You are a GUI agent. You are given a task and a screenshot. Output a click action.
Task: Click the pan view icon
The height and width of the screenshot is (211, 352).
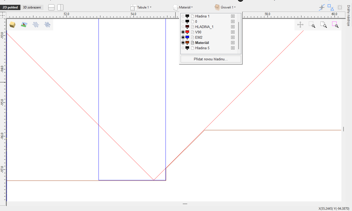300,25
